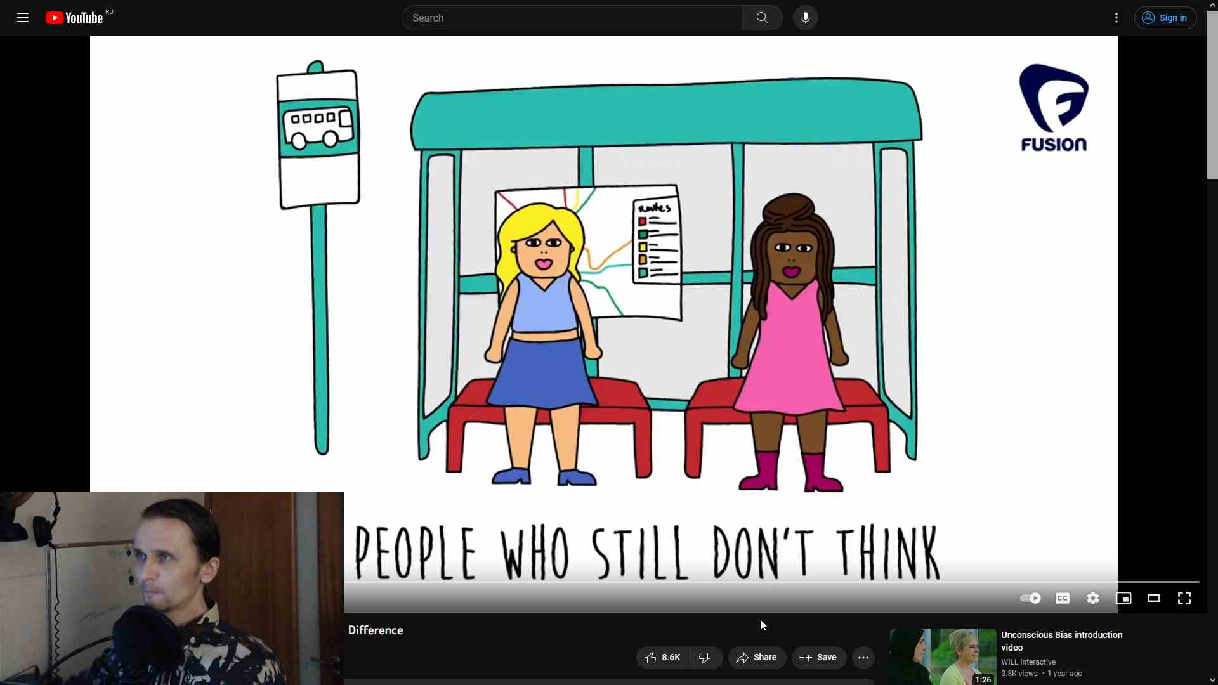
Task: Click the video progress bar
Action: 761,582
